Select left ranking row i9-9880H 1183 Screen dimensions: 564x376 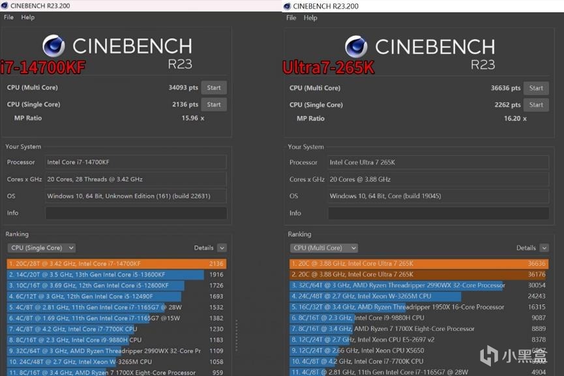(117, 340)
